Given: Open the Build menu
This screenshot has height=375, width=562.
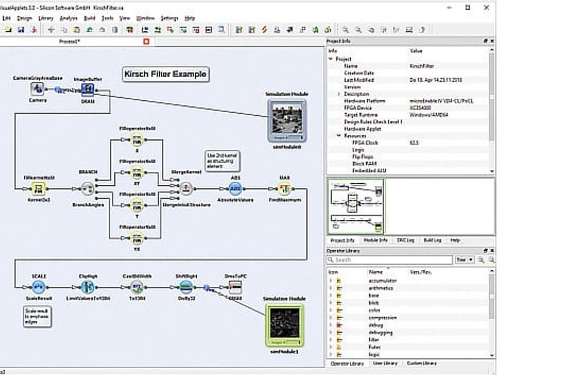Looking at the screenshot, I should 90,18.
